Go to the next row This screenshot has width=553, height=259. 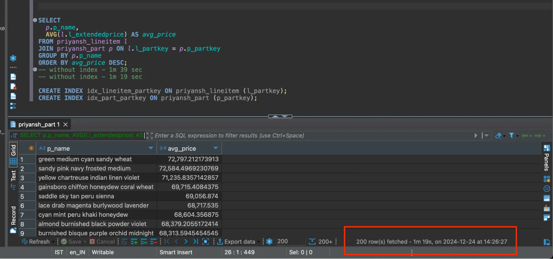pyautogui.click(x=186, y=242)
